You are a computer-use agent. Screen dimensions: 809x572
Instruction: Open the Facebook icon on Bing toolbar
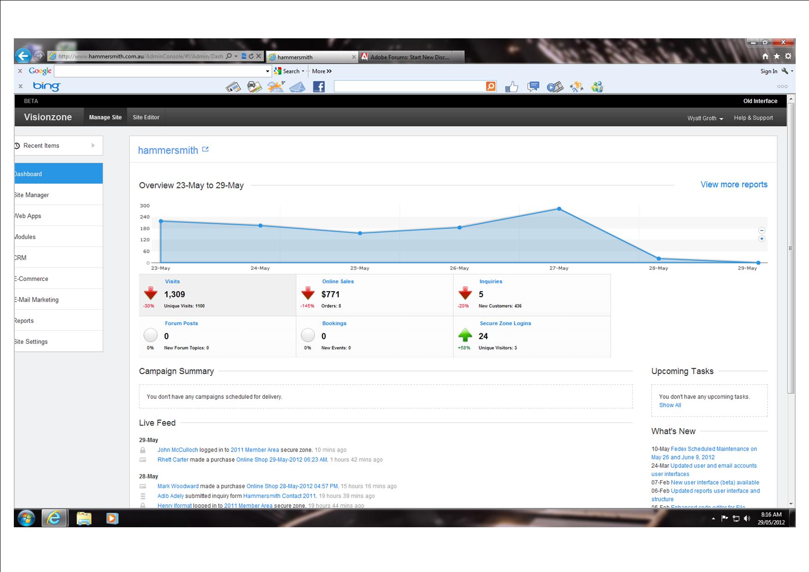click(319, 87)
